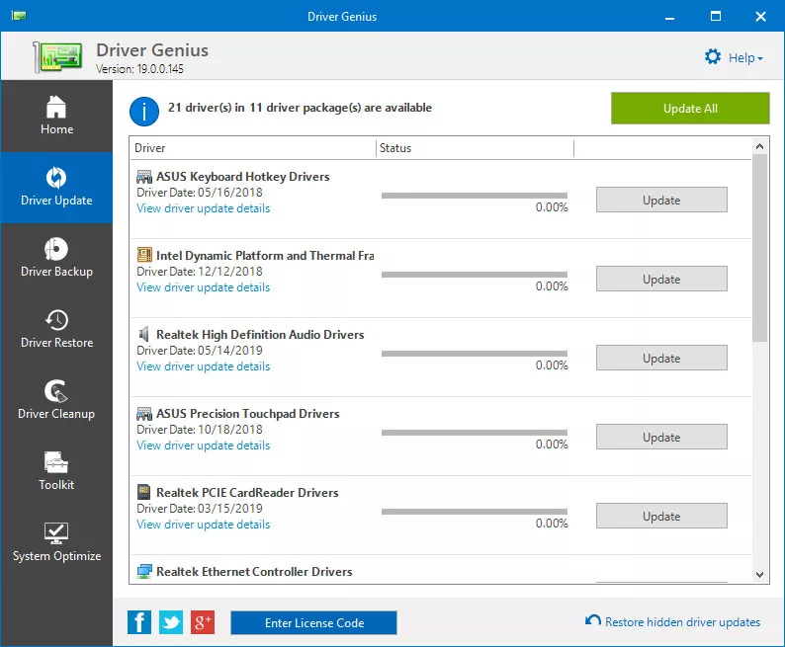Update Realtek High Definition Audio Drivers
785x647 pixels.
[661, 358]
